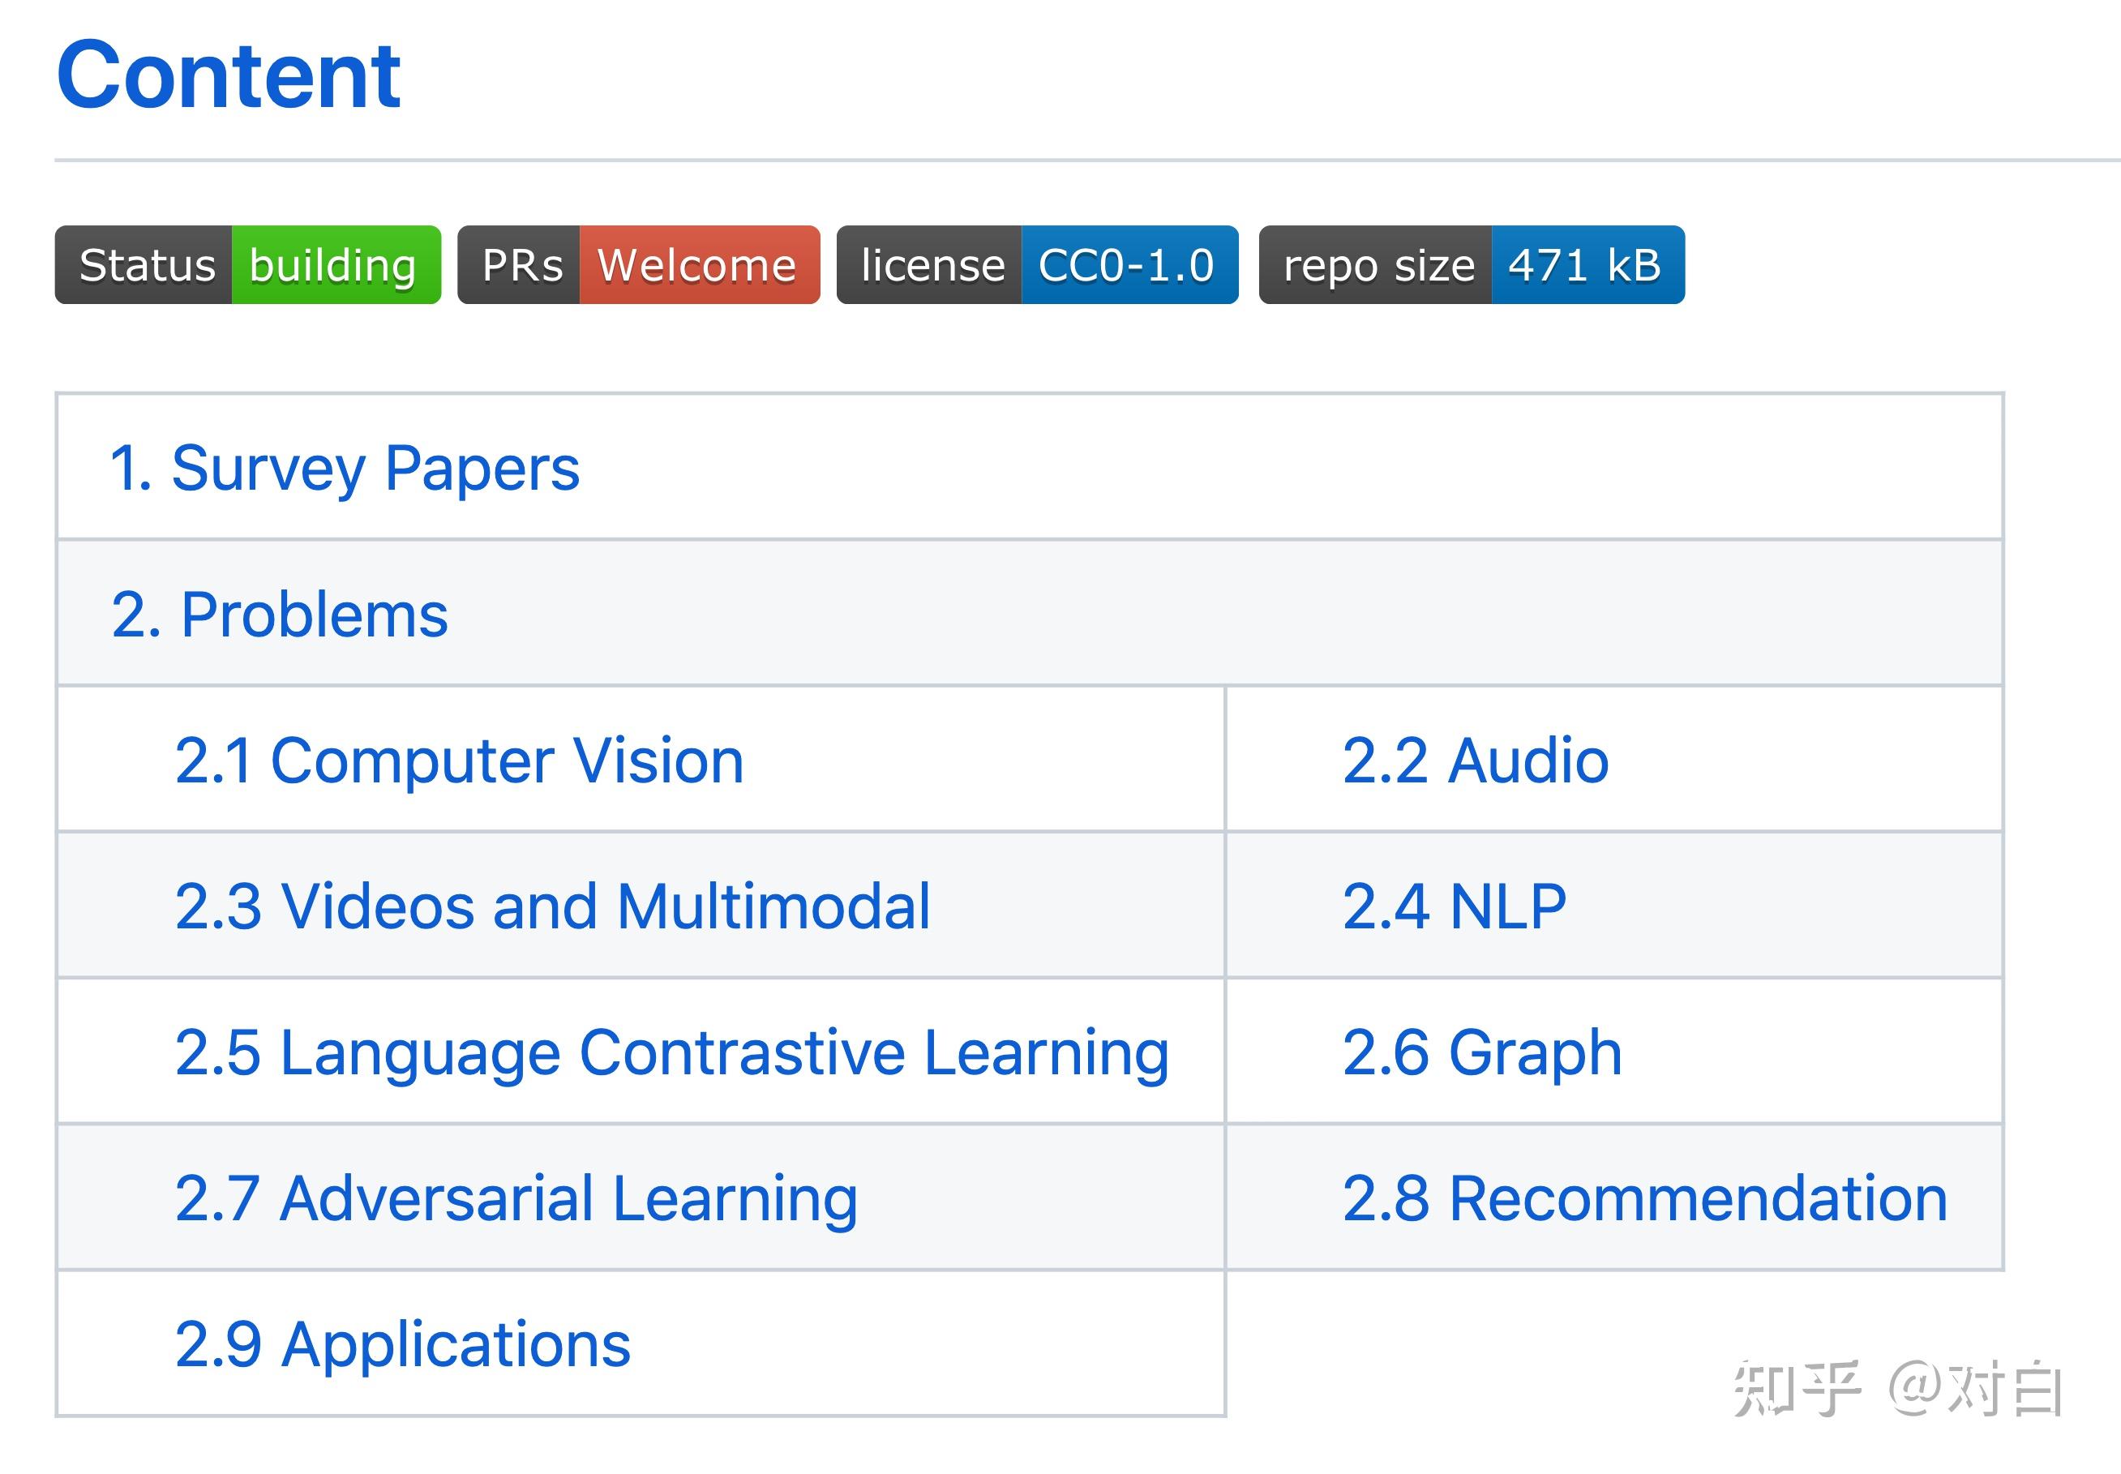Open the 2.4 NLP section link

tap(1455, 906)
